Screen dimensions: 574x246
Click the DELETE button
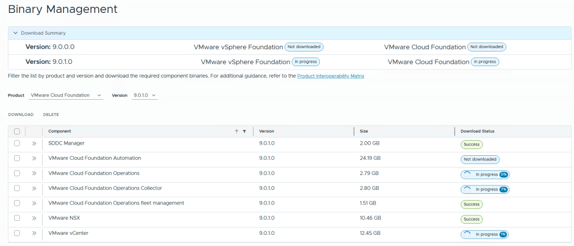click(x=51, y=114)
